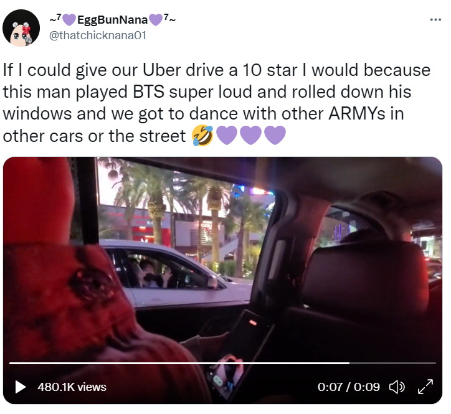Click the tweet text about the Uber driver
The image size is (451, 414).
coord(217,103)
